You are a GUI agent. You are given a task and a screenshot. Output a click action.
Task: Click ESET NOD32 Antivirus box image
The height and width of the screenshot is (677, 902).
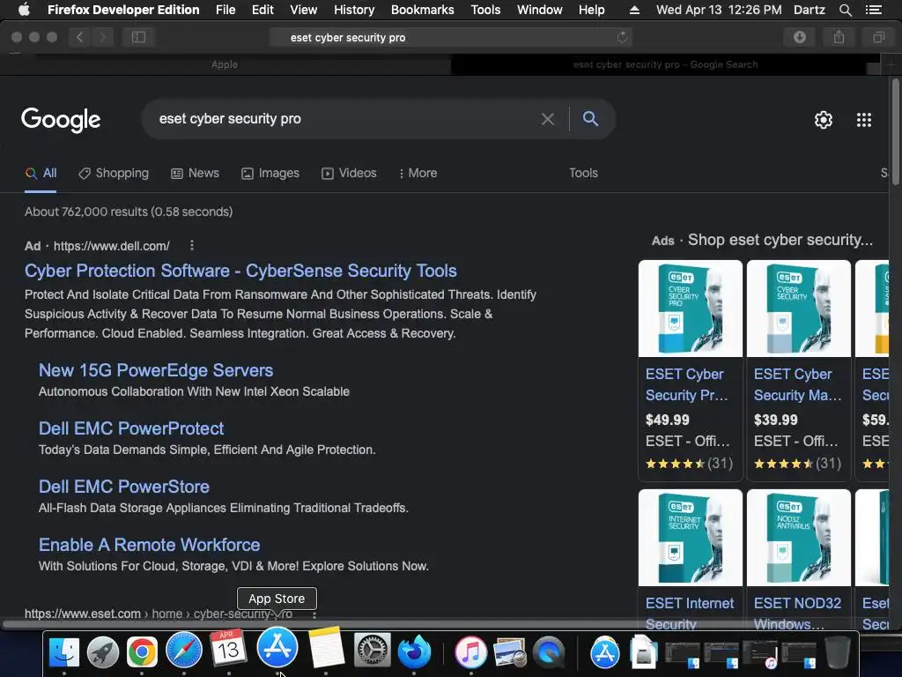click(x=798, y=538)
